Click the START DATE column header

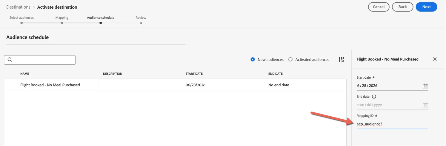(194, 74)
